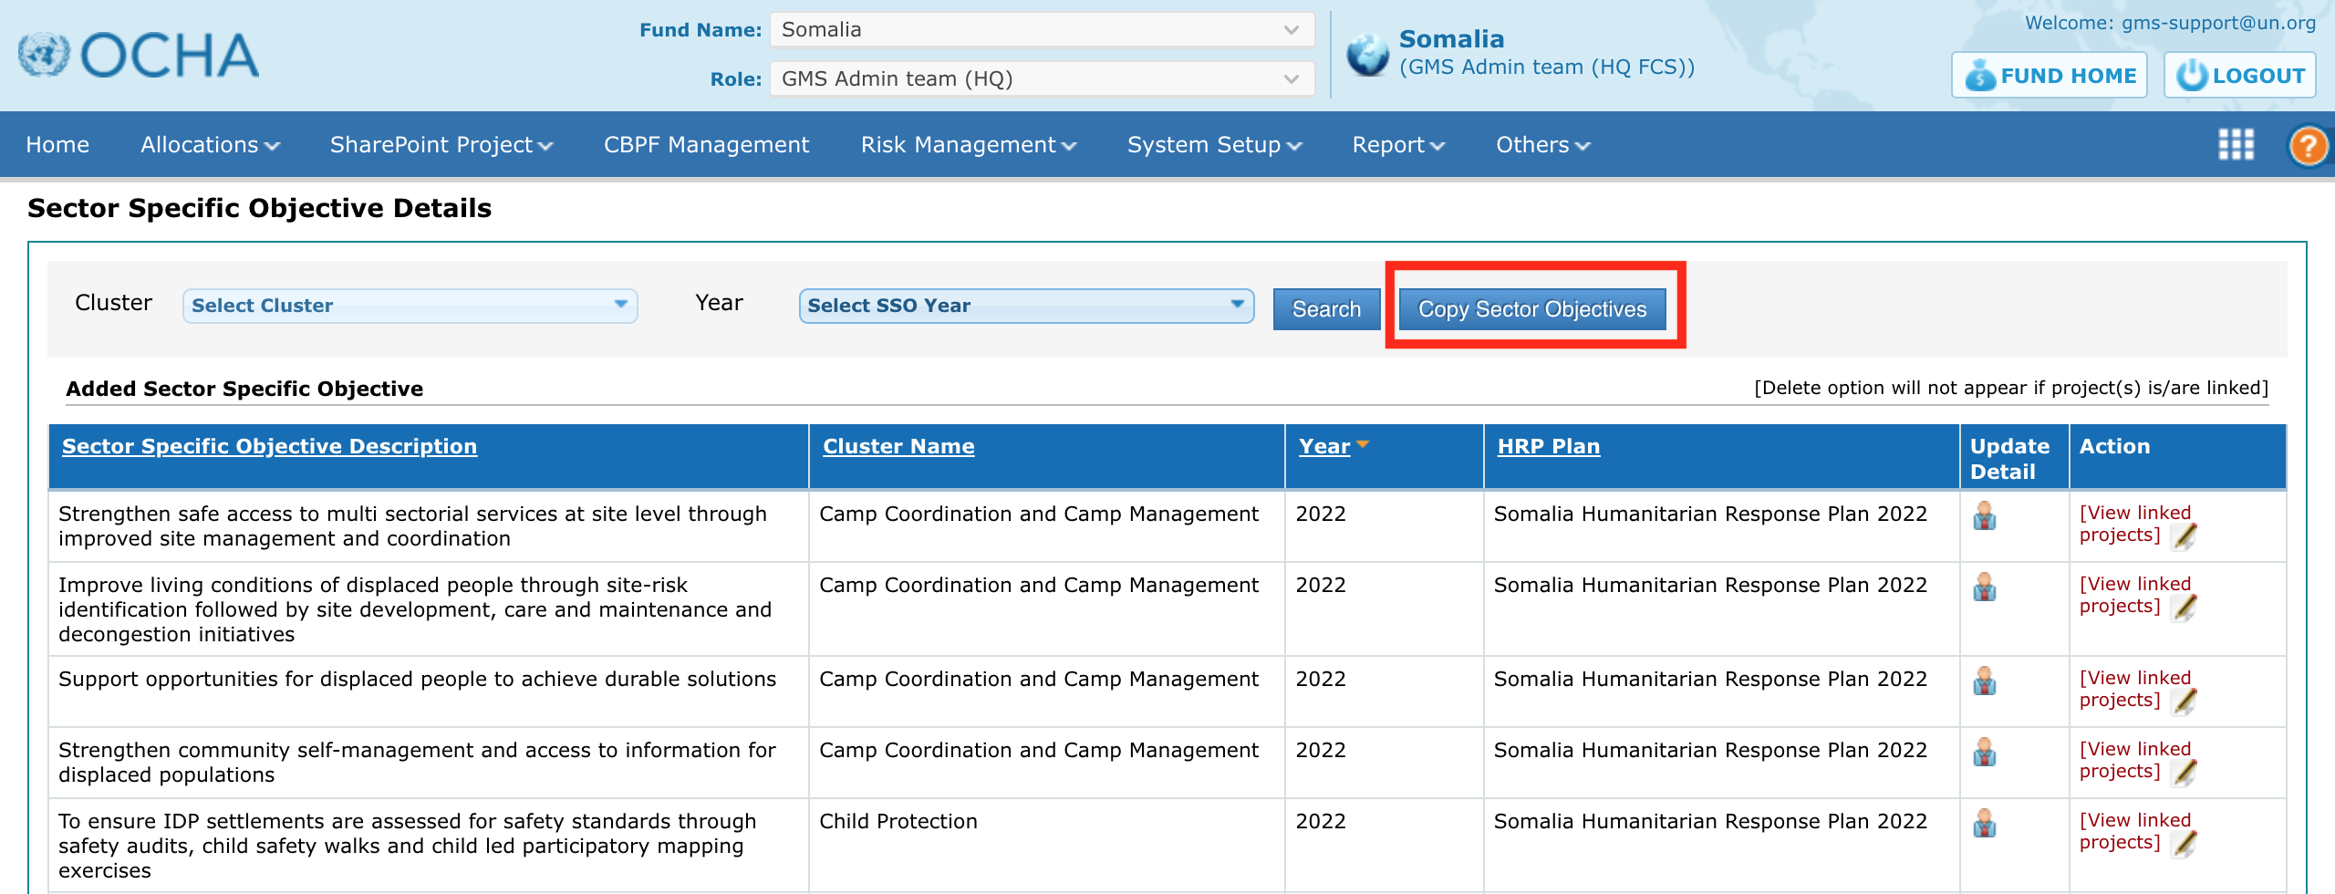Go to the Home menu item
The image size is (2335, 894).
coord(57,145)
